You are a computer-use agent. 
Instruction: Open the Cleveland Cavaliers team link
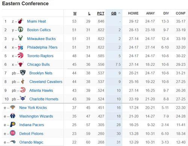coord(46,82)
